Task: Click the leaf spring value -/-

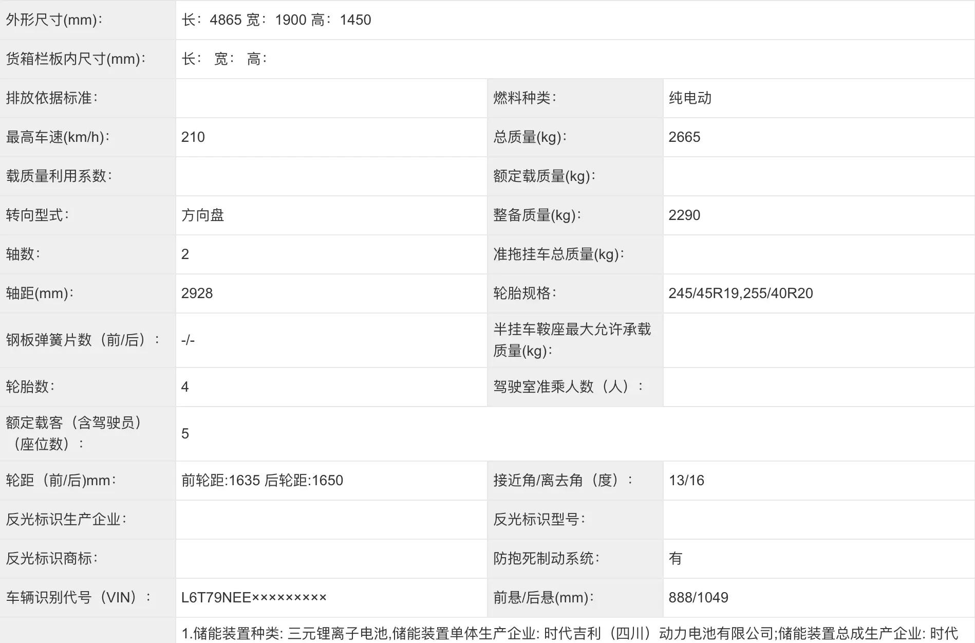Action: pos(188,340)
